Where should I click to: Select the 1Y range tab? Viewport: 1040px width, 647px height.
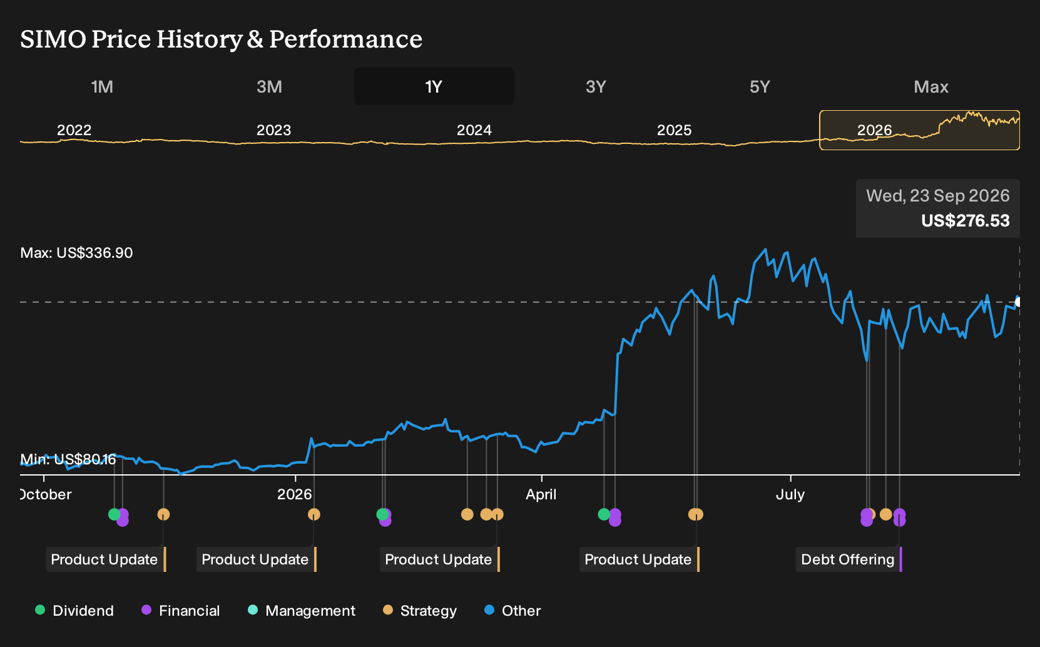click(x=434, y=86)
